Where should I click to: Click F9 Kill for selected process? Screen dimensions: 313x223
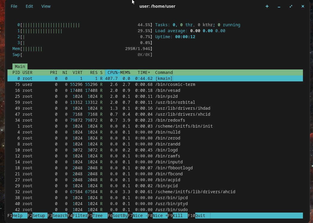click(178, 216)
